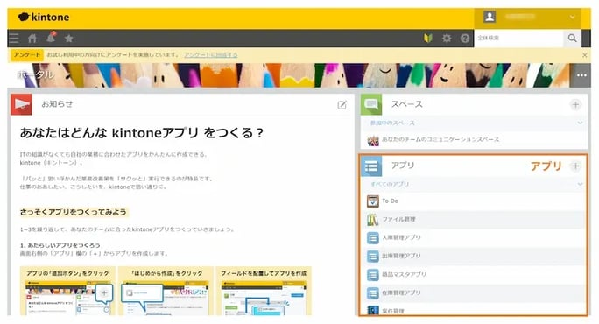Click the 在庫管理アプリ icon
Viewport: 599px width, 324px height.
[372, 292]
